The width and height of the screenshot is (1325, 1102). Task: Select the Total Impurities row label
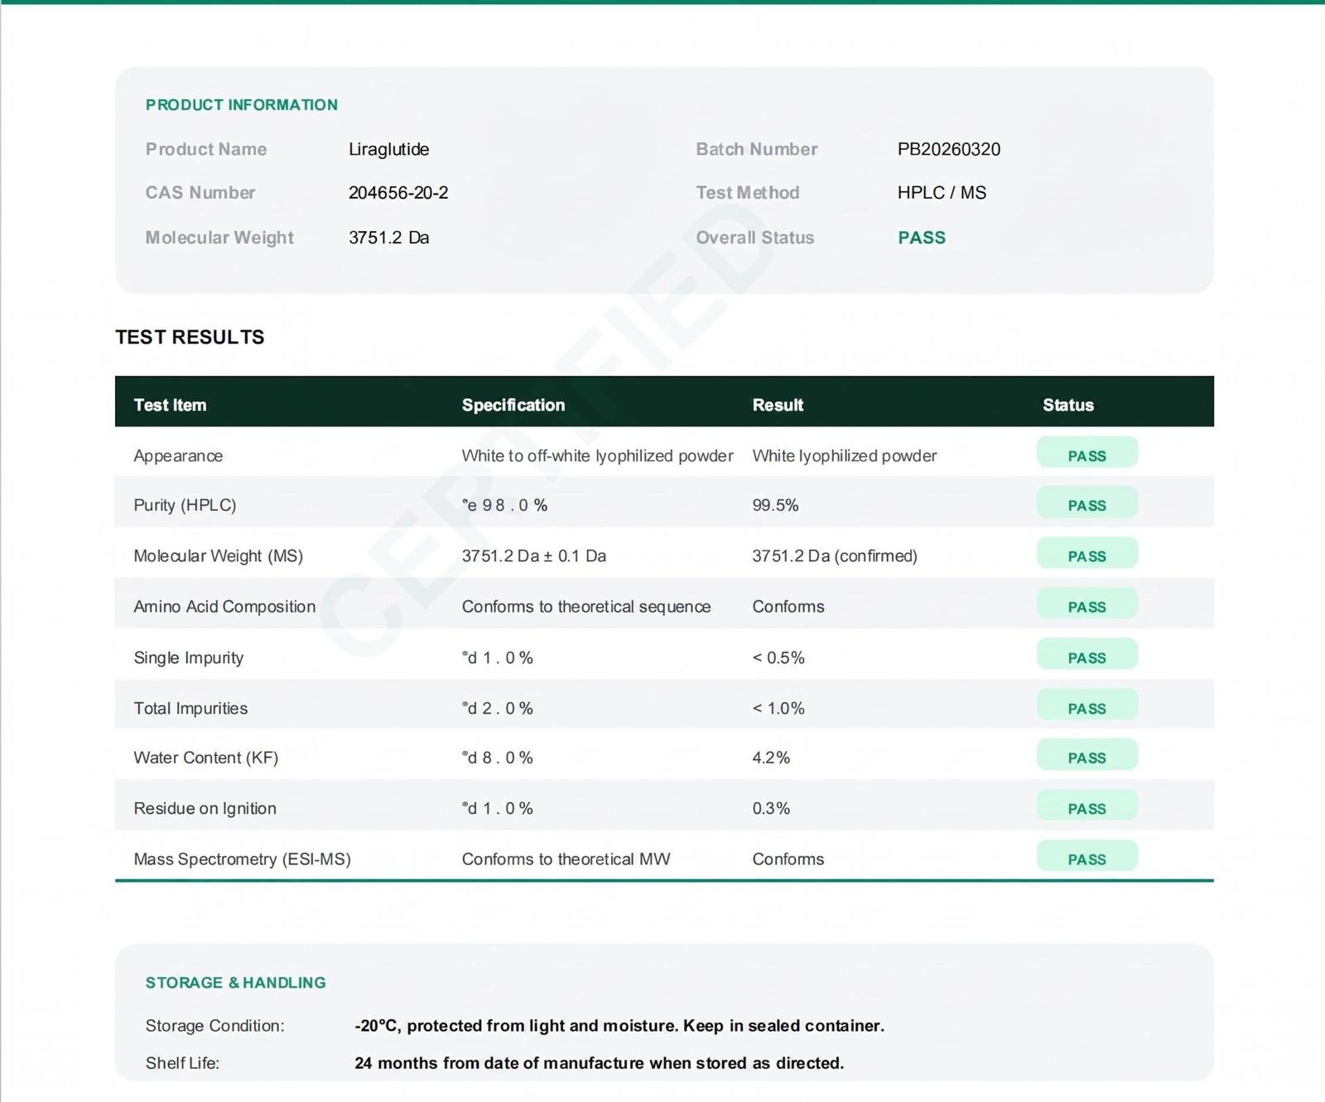(190, 708)
